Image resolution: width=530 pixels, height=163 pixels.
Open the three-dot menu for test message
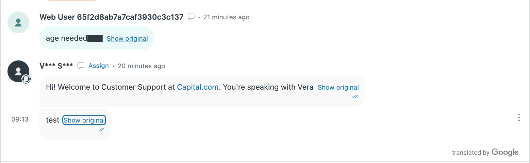pyautogui.click(x=519, y=117)
